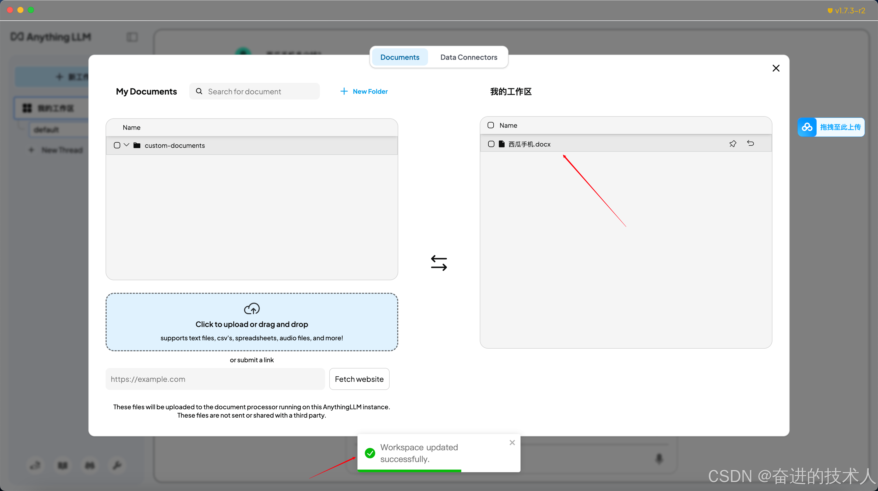The image size is (878, 491).
Task: Click the plus icon beside New Folder
Action: pyautogui.click(x=344, y=91)
